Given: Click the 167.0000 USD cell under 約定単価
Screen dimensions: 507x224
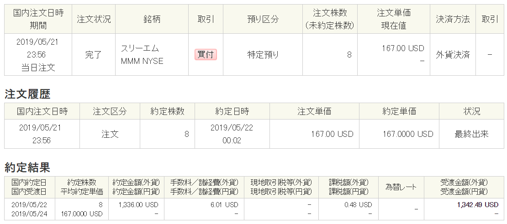Looking at the screenshot, I should [408, 134].
